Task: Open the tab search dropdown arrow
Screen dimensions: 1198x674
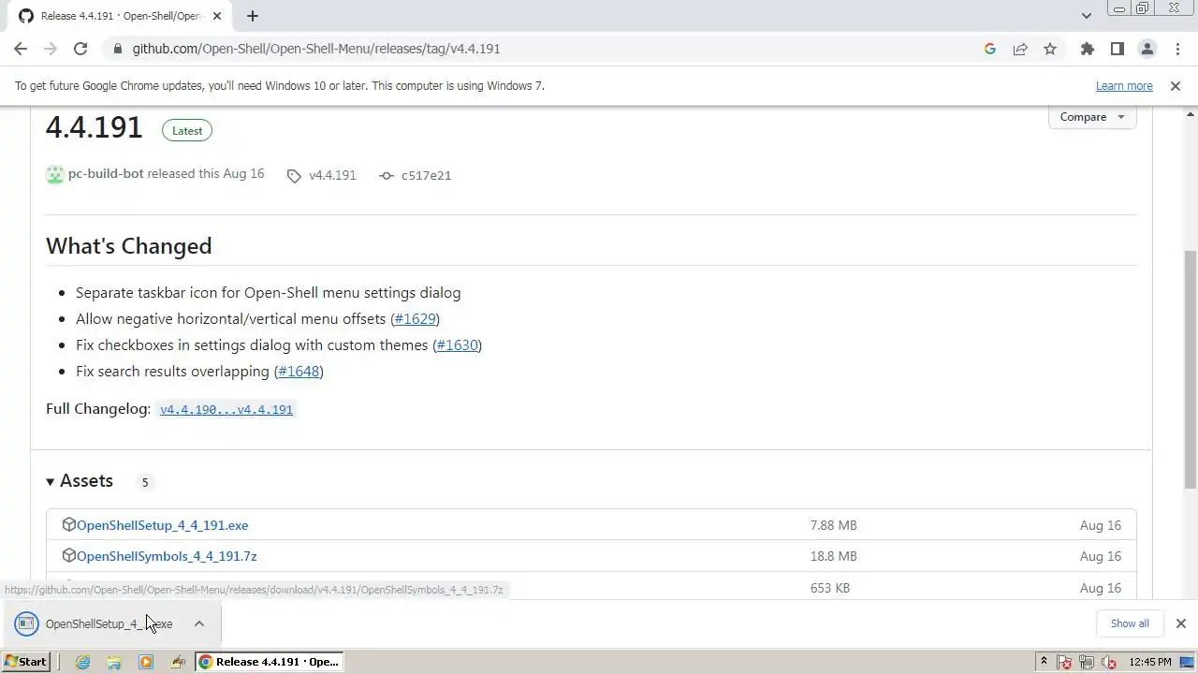Action: click(x=1086, y=16)
